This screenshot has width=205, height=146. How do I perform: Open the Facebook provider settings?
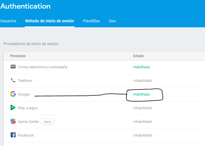tap(26, 135)
